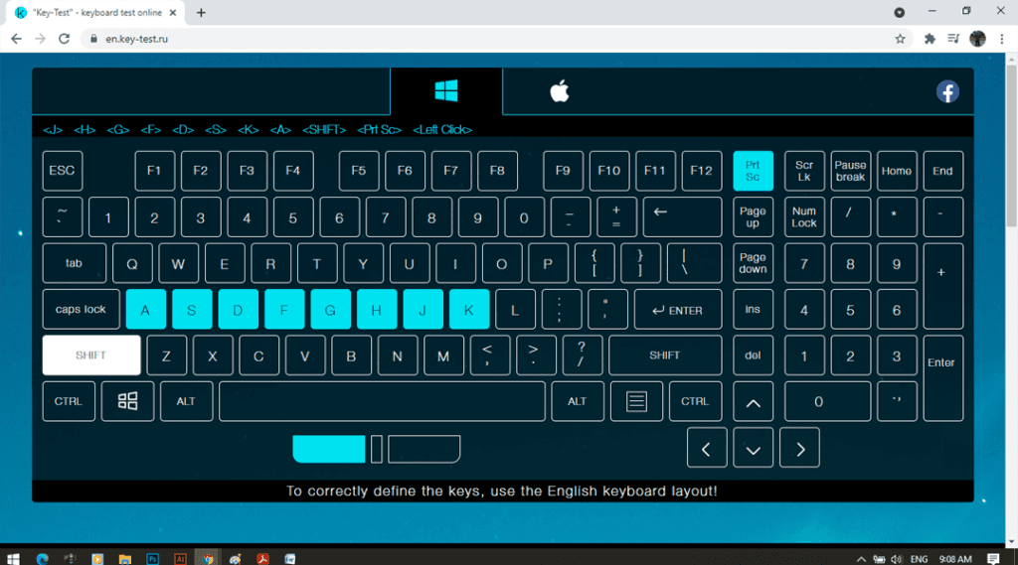This screenshot has height=565, width=1018.
Task: Click the <SHIFT> history entry
Action: [x=324, y=130]
